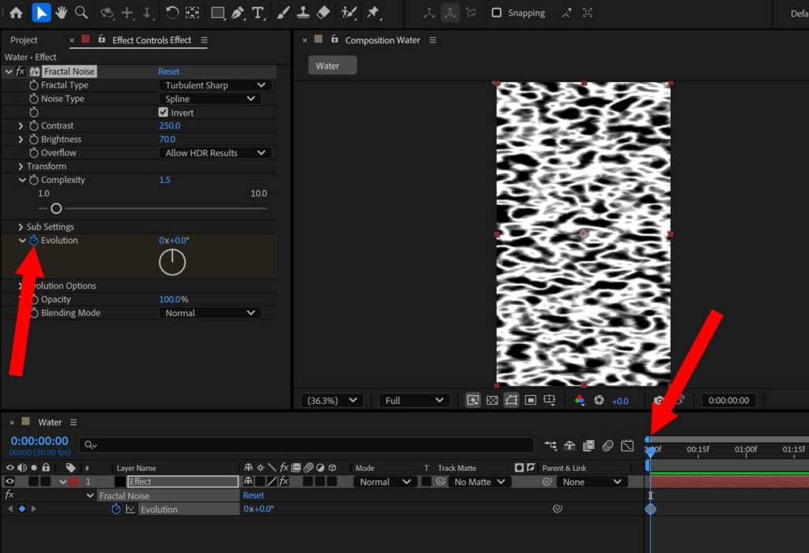Expand the Sub Settings group

tap(21, 226)
